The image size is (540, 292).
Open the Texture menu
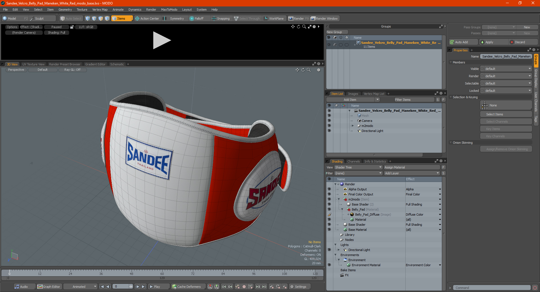tap(82, 10)
